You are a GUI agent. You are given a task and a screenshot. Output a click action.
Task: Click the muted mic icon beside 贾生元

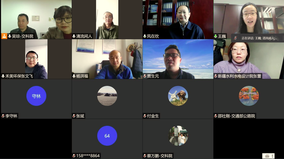[145, 76]
